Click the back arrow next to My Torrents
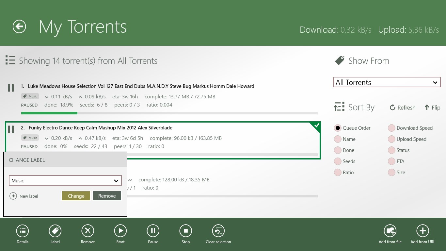Image resolution: width=446 pixels, height=251 pixels. tap(19, 26)
